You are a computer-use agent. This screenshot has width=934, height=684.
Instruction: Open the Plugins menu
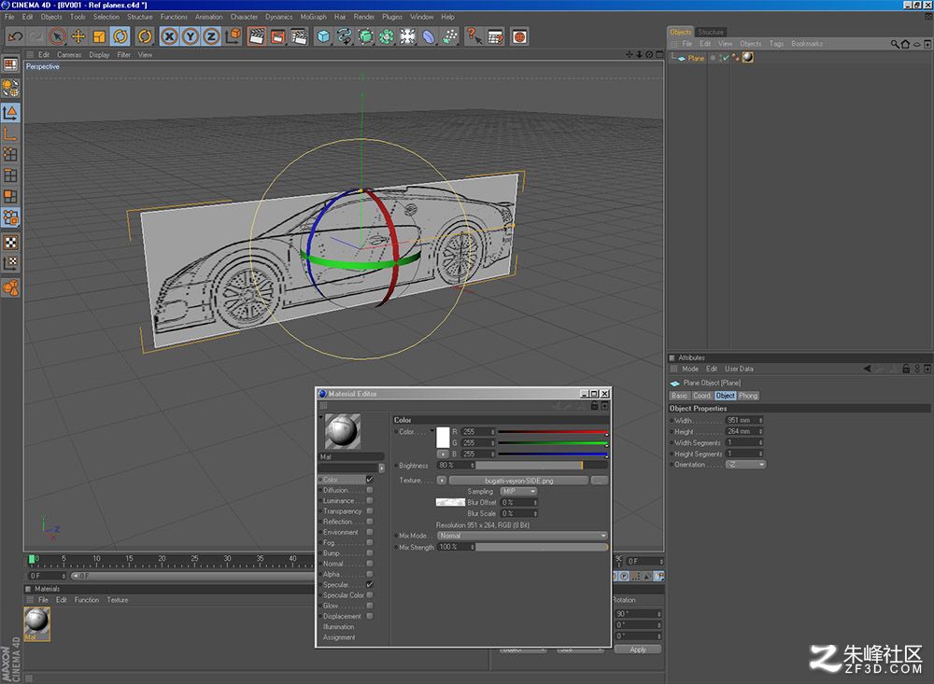click(392, 17)
